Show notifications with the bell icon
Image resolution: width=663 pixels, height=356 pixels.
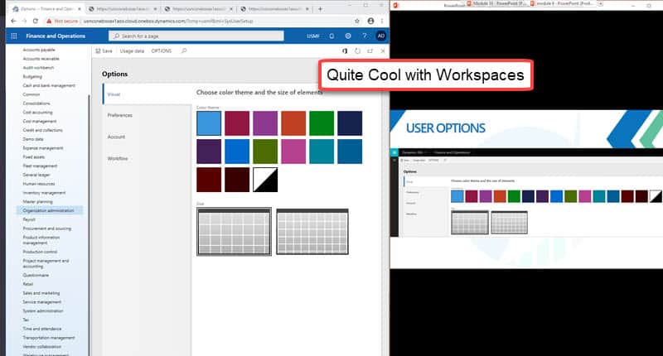331,36
